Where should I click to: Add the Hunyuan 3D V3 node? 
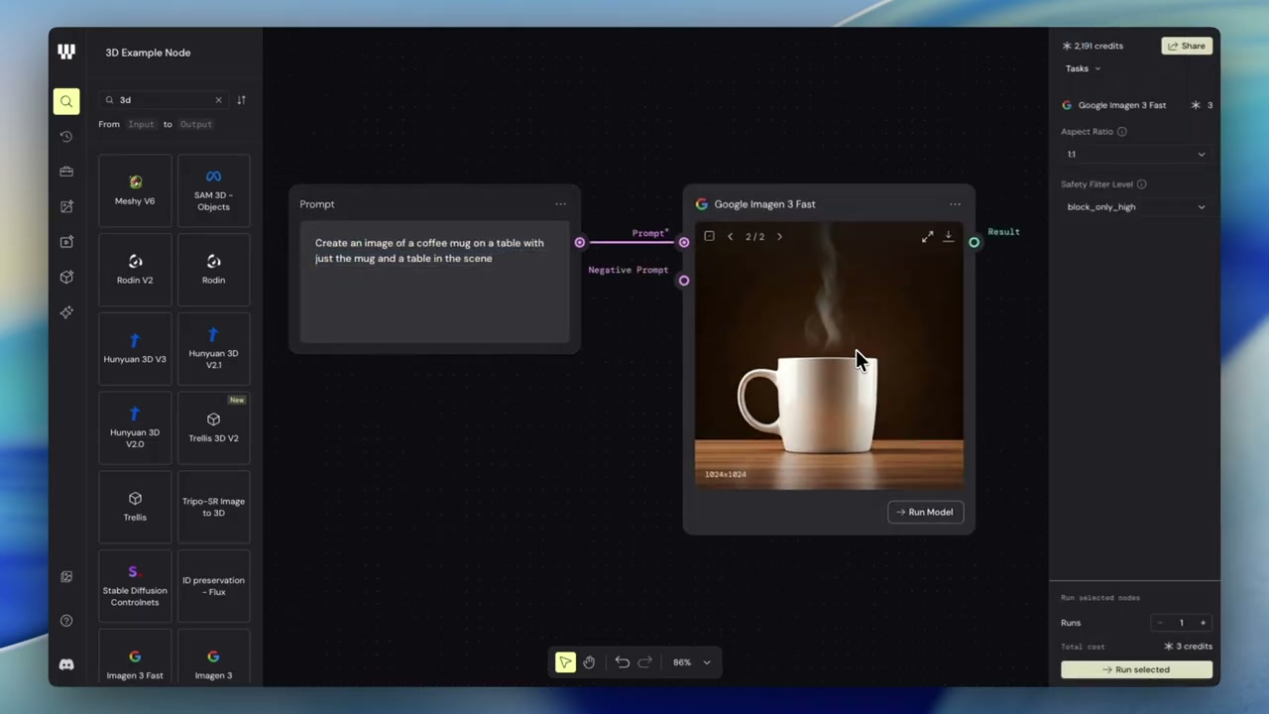135,349
